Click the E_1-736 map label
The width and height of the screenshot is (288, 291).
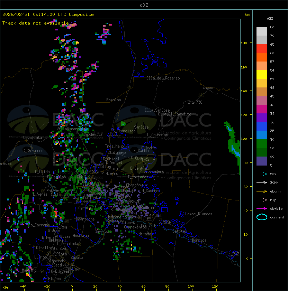(x=195, y=102)
